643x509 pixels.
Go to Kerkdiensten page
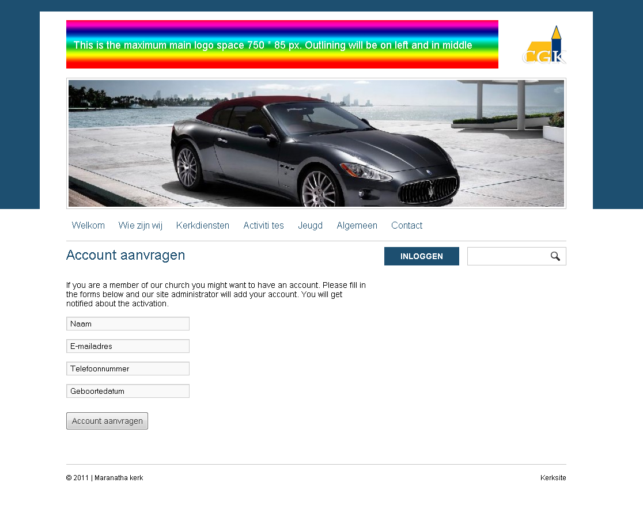pyautogui.click(x=203, y=225)
